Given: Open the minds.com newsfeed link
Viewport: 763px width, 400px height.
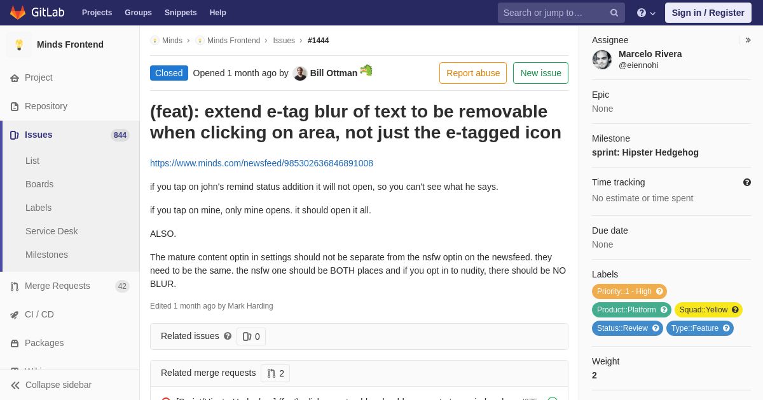Looking at the screenshot, I should 261,163.
